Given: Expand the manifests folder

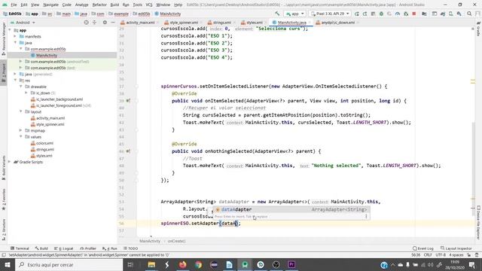Looking at the screenshot, I should tap(15, 36).
